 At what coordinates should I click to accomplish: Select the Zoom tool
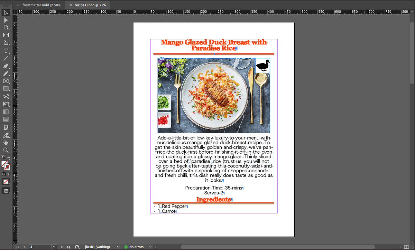6,150
